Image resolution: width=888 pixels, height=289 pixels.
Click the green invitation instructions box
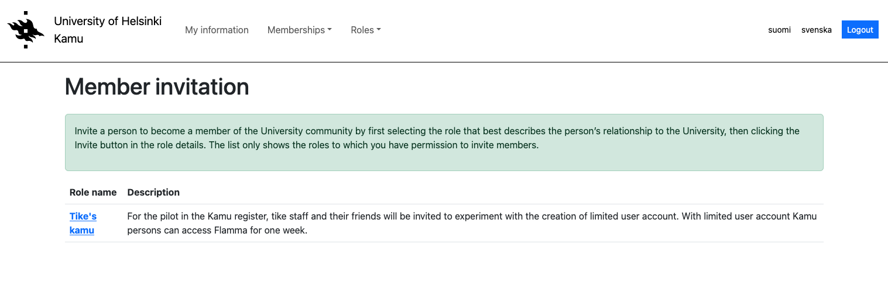(x=444, y=161)
